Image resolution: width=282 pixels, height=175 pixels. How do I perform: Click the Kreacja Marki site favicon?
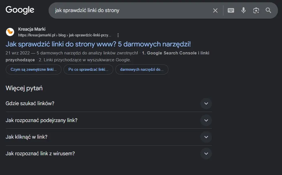pyautogui.click(x=10, y=32)
